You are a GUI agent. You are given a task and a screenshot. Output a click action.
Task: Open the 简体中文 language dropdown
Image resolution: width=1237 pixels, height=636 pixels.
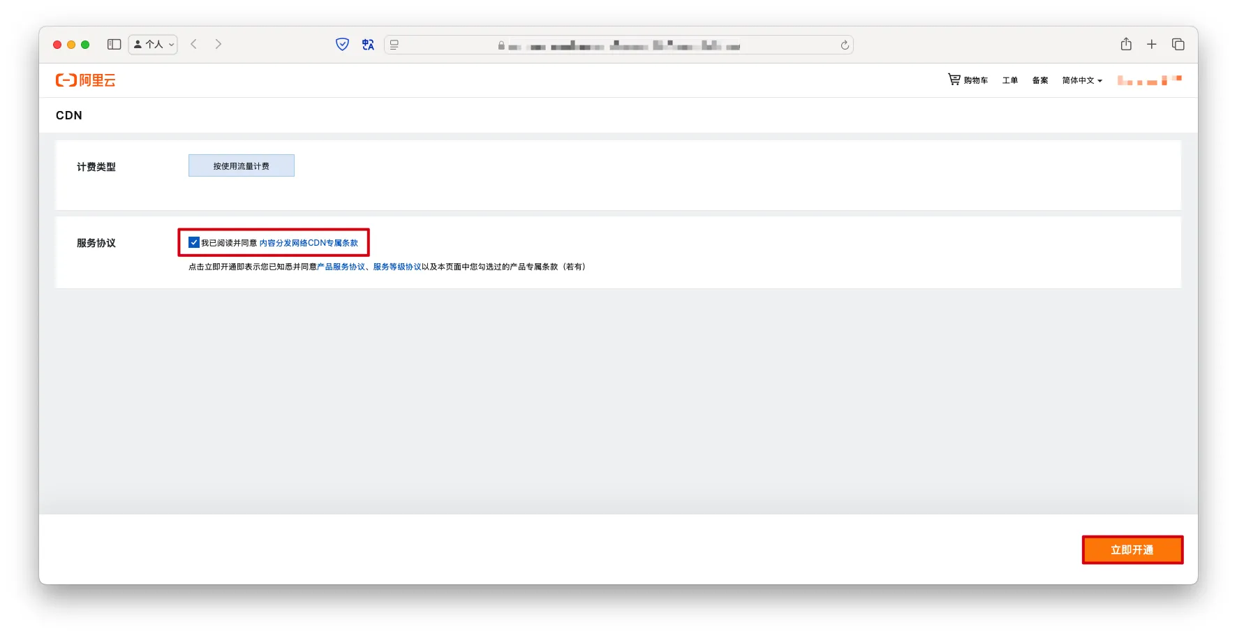point(1081,80)
